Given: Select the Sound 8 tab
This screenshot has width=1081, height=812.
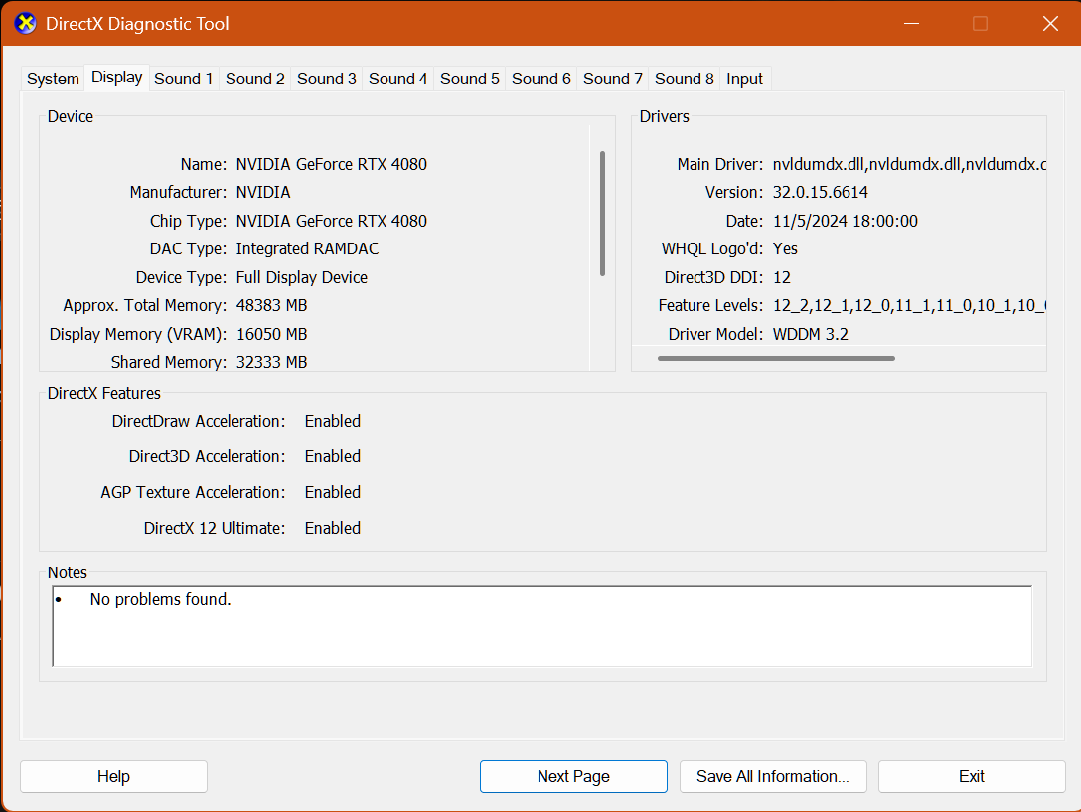Looking at the screenshot, I should coord(684,79).
